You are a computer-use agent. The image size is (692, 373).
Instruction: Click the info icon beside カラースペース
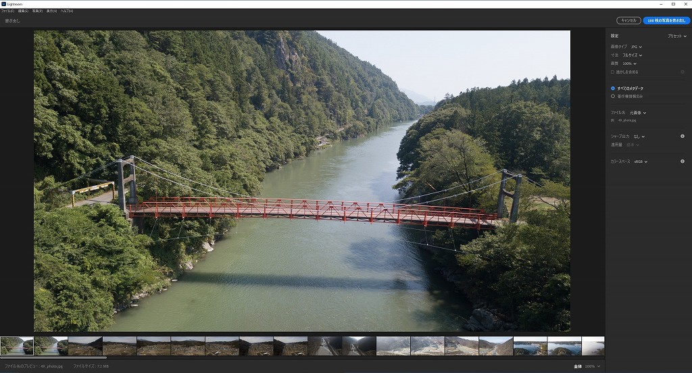(x=683, y=161)
